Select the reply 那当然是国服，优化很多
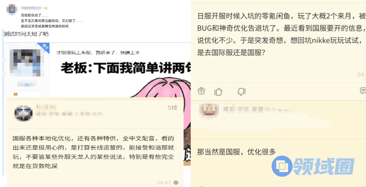The image size is (366, 187). pos(237,152)
